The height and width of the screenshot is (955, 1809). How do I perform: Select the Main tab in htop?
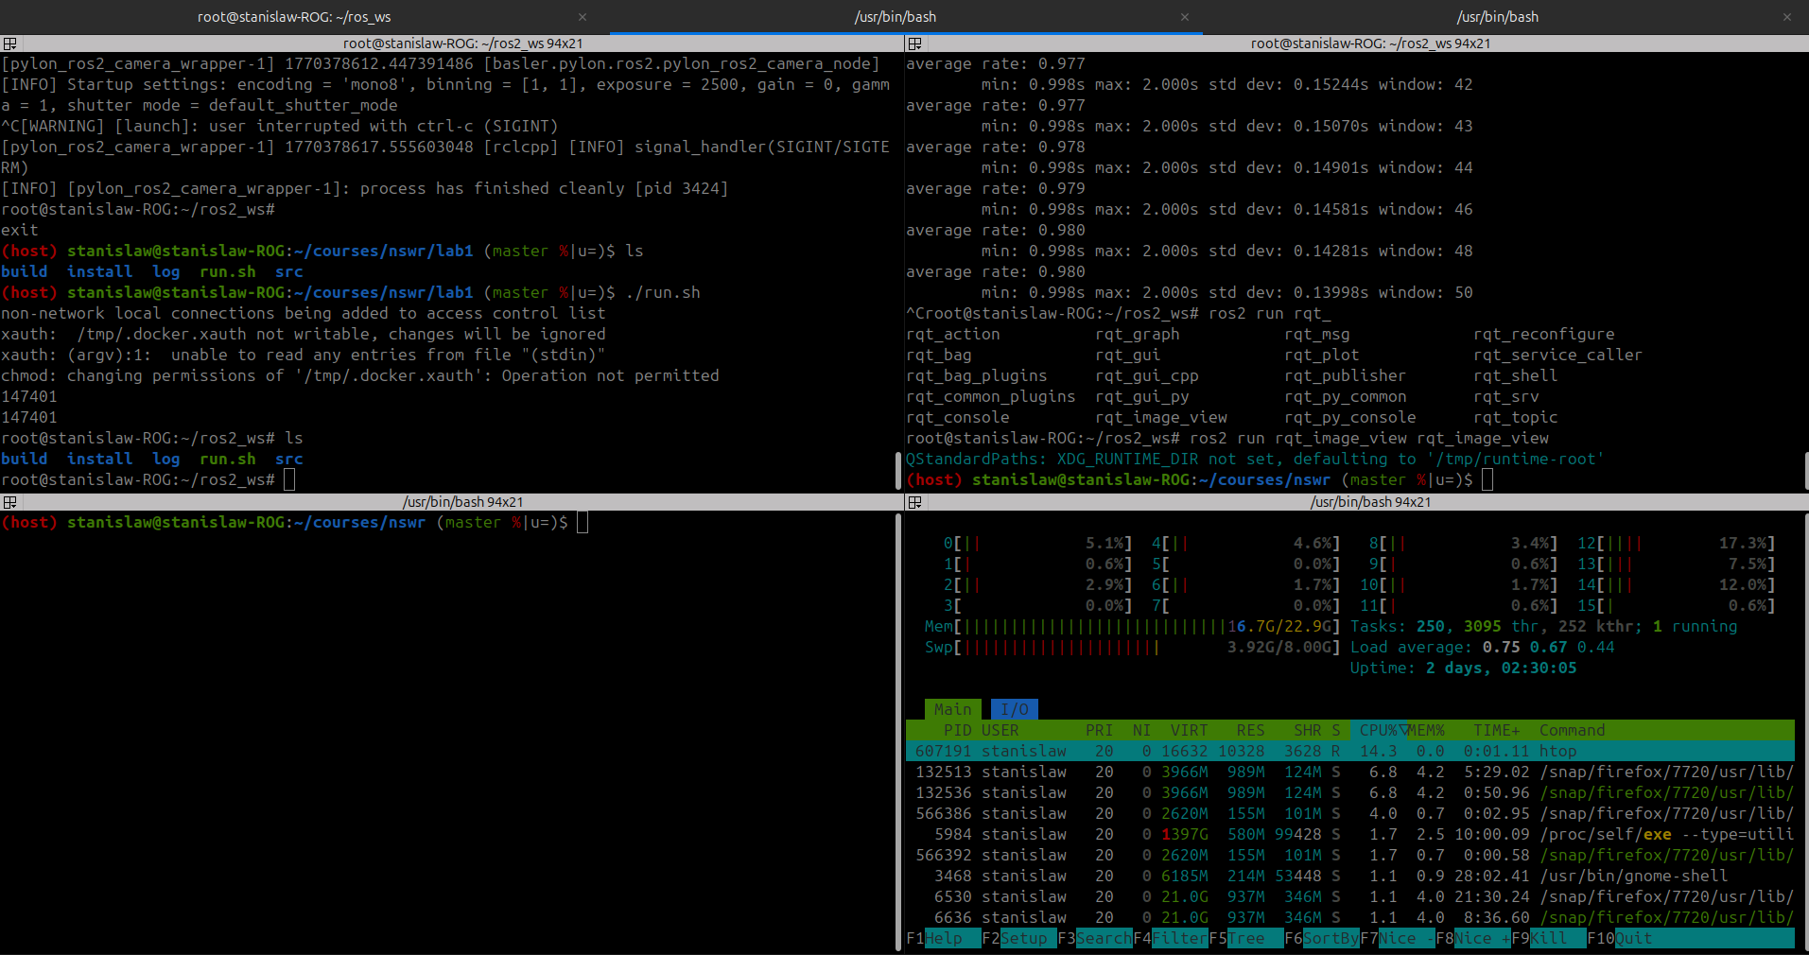coord(952,709)
